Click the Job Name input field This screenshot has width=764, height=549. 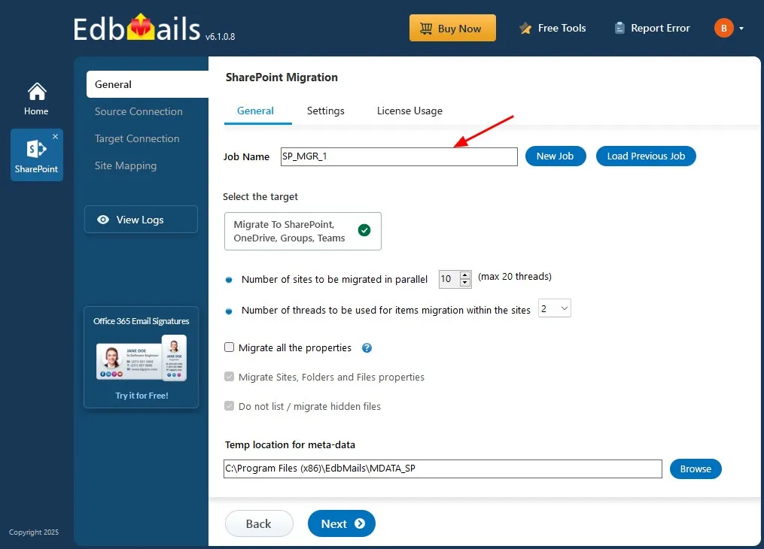point(399,156)
